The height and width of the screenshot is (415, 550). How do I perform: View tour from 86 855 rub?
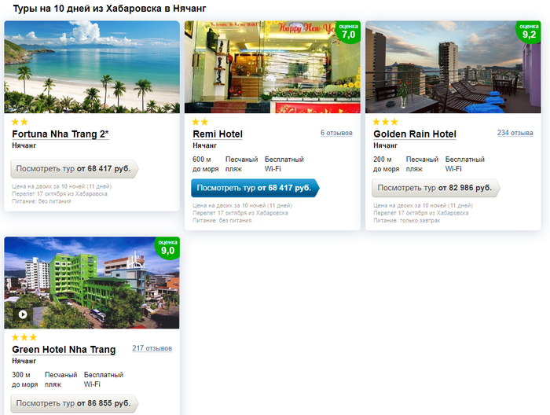tap(75, 403)
